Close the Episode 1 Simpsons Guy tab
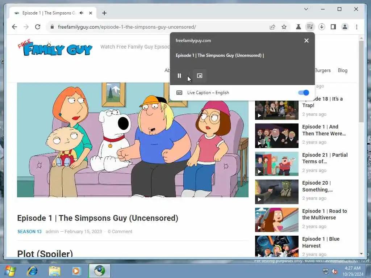Screen dimensions: 371x278 tap(90, 13)
